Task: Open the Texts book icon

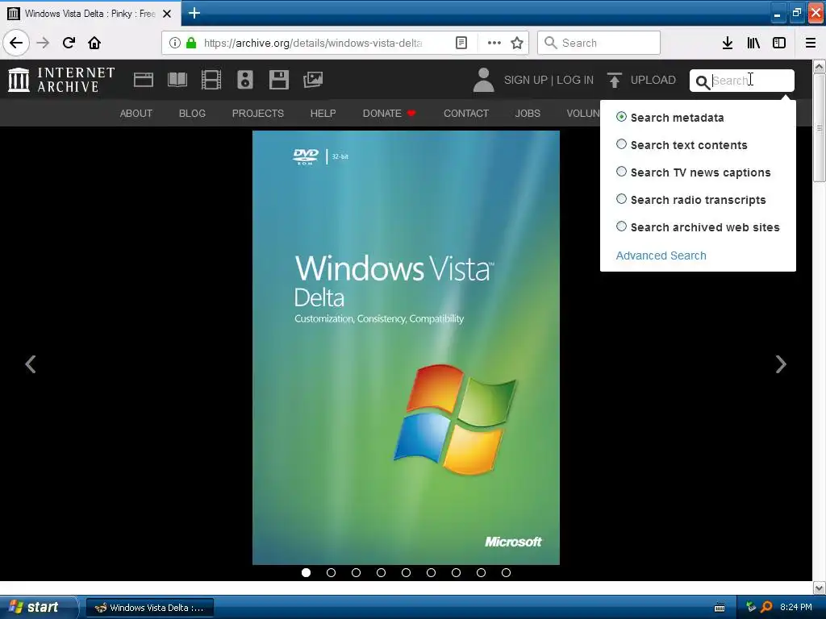Action: [x=177, y=80]
